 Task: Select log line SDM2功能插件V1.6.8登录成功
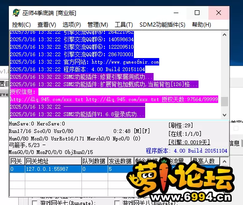[78, 114]
